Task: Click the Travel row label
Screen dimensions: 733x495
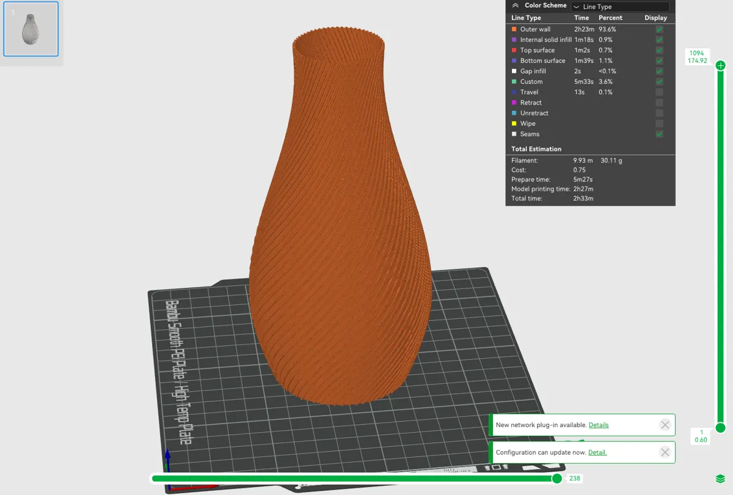Action: [529, 92]
